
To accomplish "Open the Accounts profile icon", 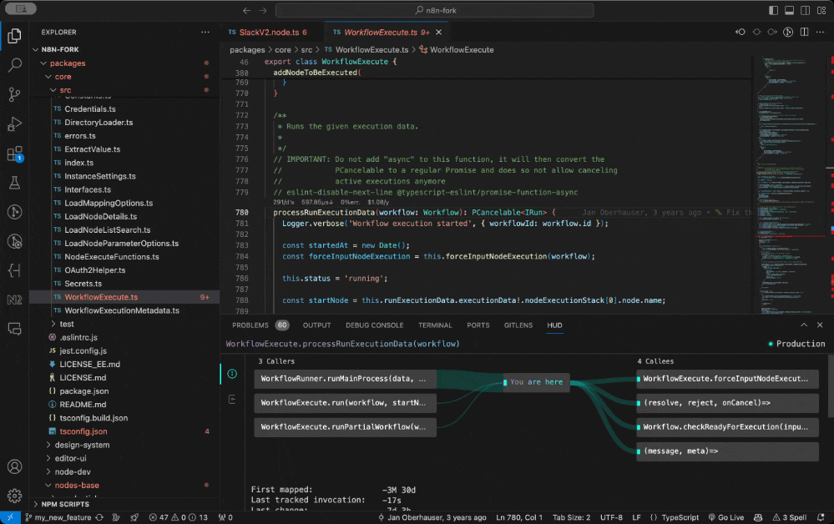I will coord(14,466).
